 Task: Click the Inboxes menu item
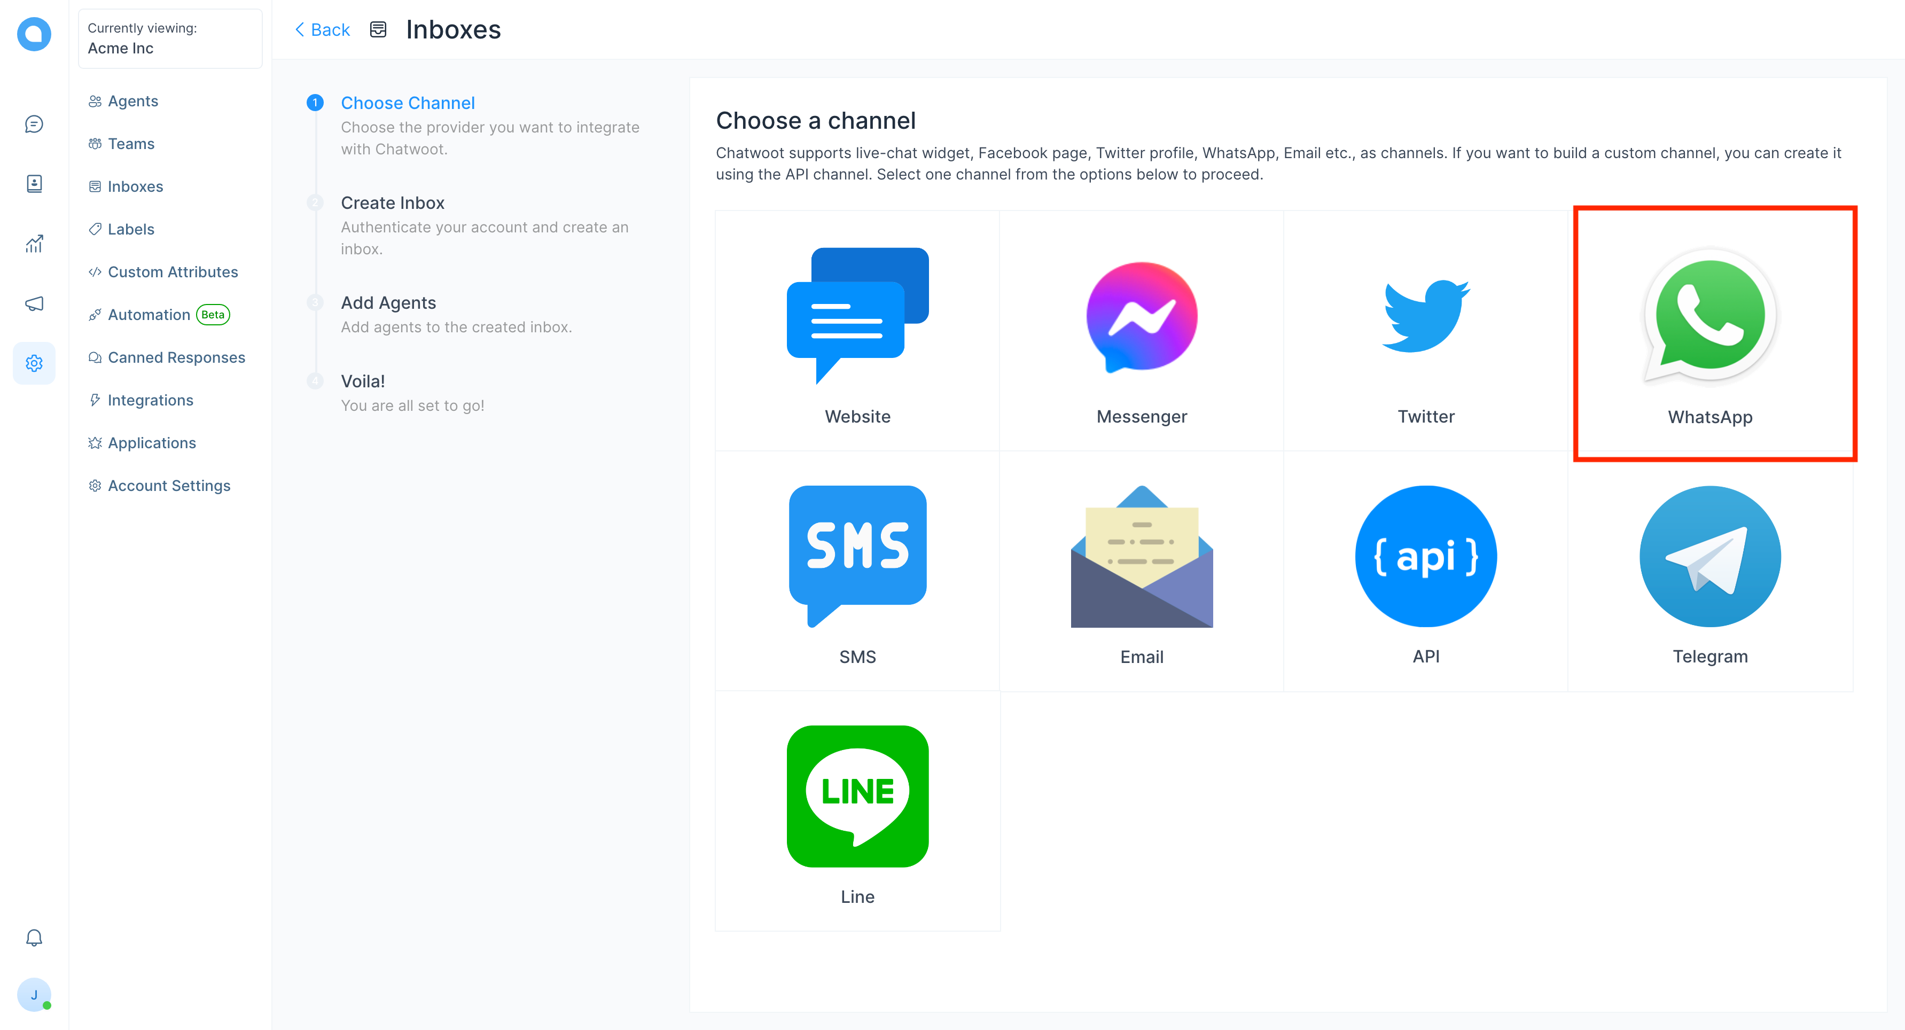point(136,185)
